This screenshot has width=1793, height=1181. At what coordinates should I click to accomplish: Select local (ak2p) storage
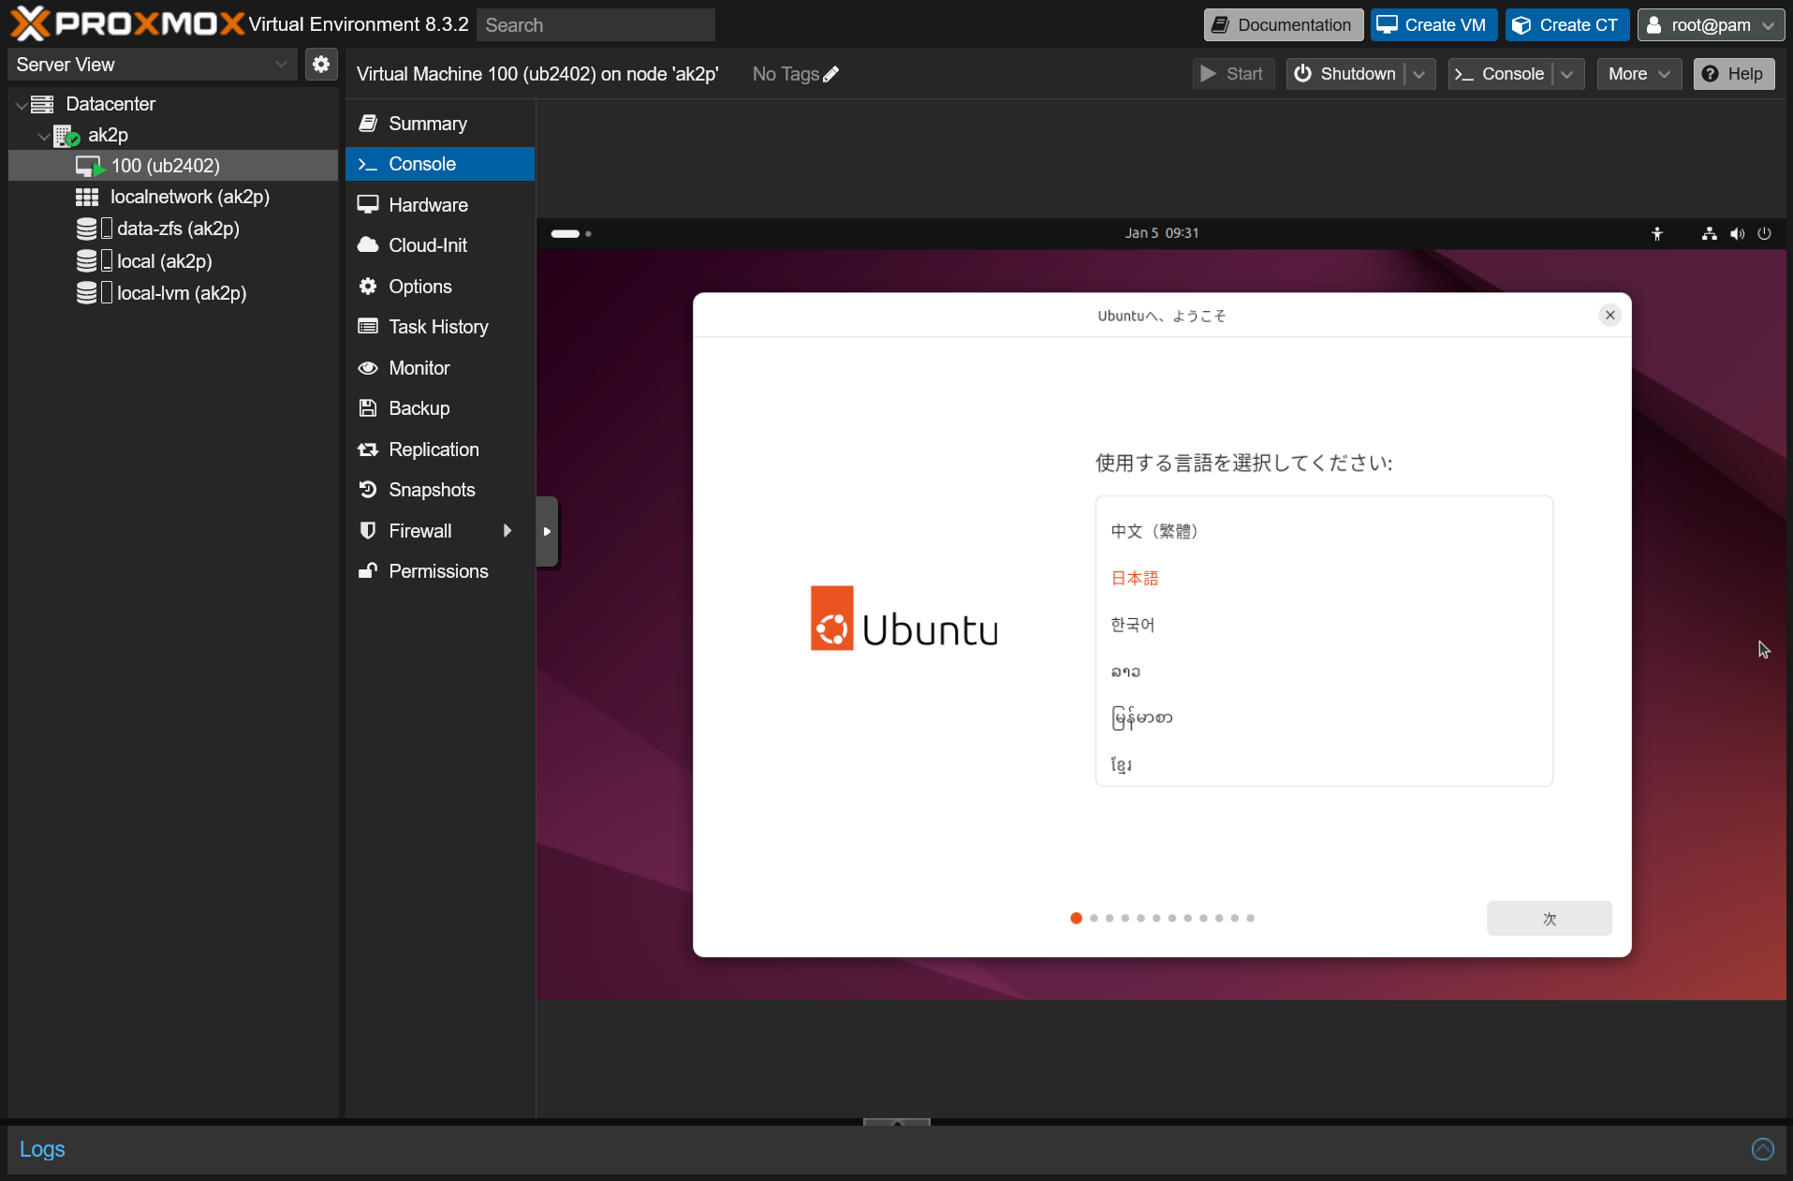(173, 261)
